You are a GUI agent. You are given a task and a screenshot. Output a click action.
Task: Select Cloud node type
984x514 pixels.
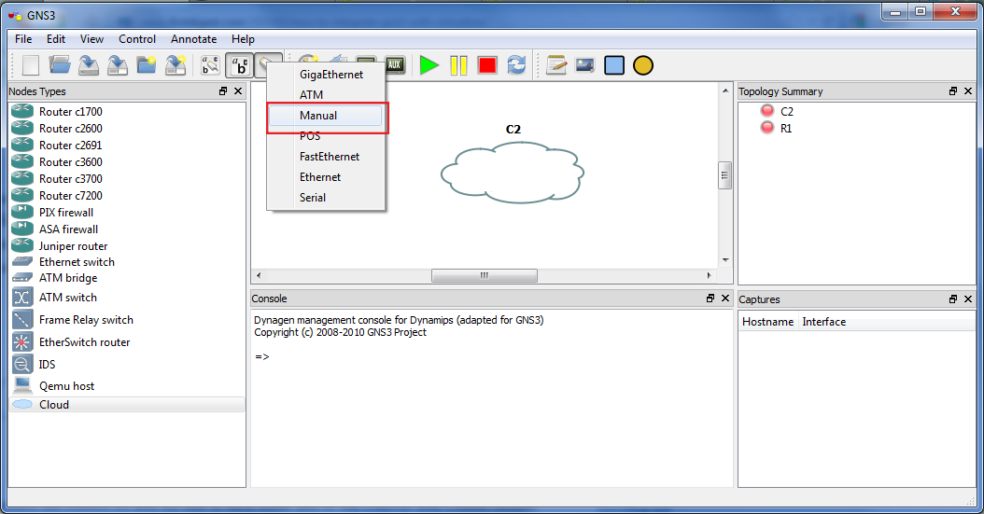[127, 405]
